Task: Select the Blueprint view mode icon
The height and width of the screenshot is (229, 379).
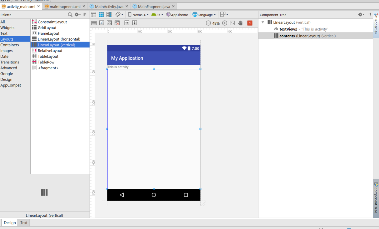Action: click(101, 15)
